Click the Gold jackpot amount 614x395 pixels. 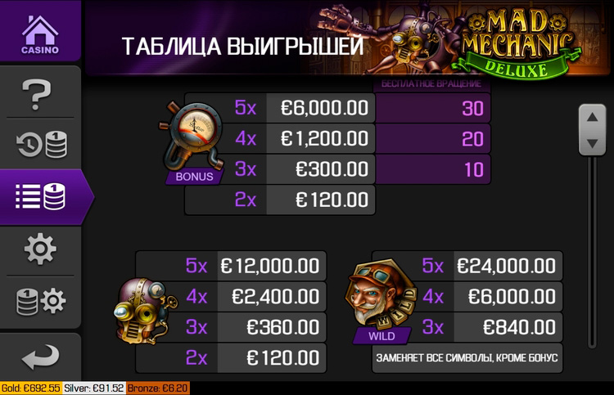[30, 388]
